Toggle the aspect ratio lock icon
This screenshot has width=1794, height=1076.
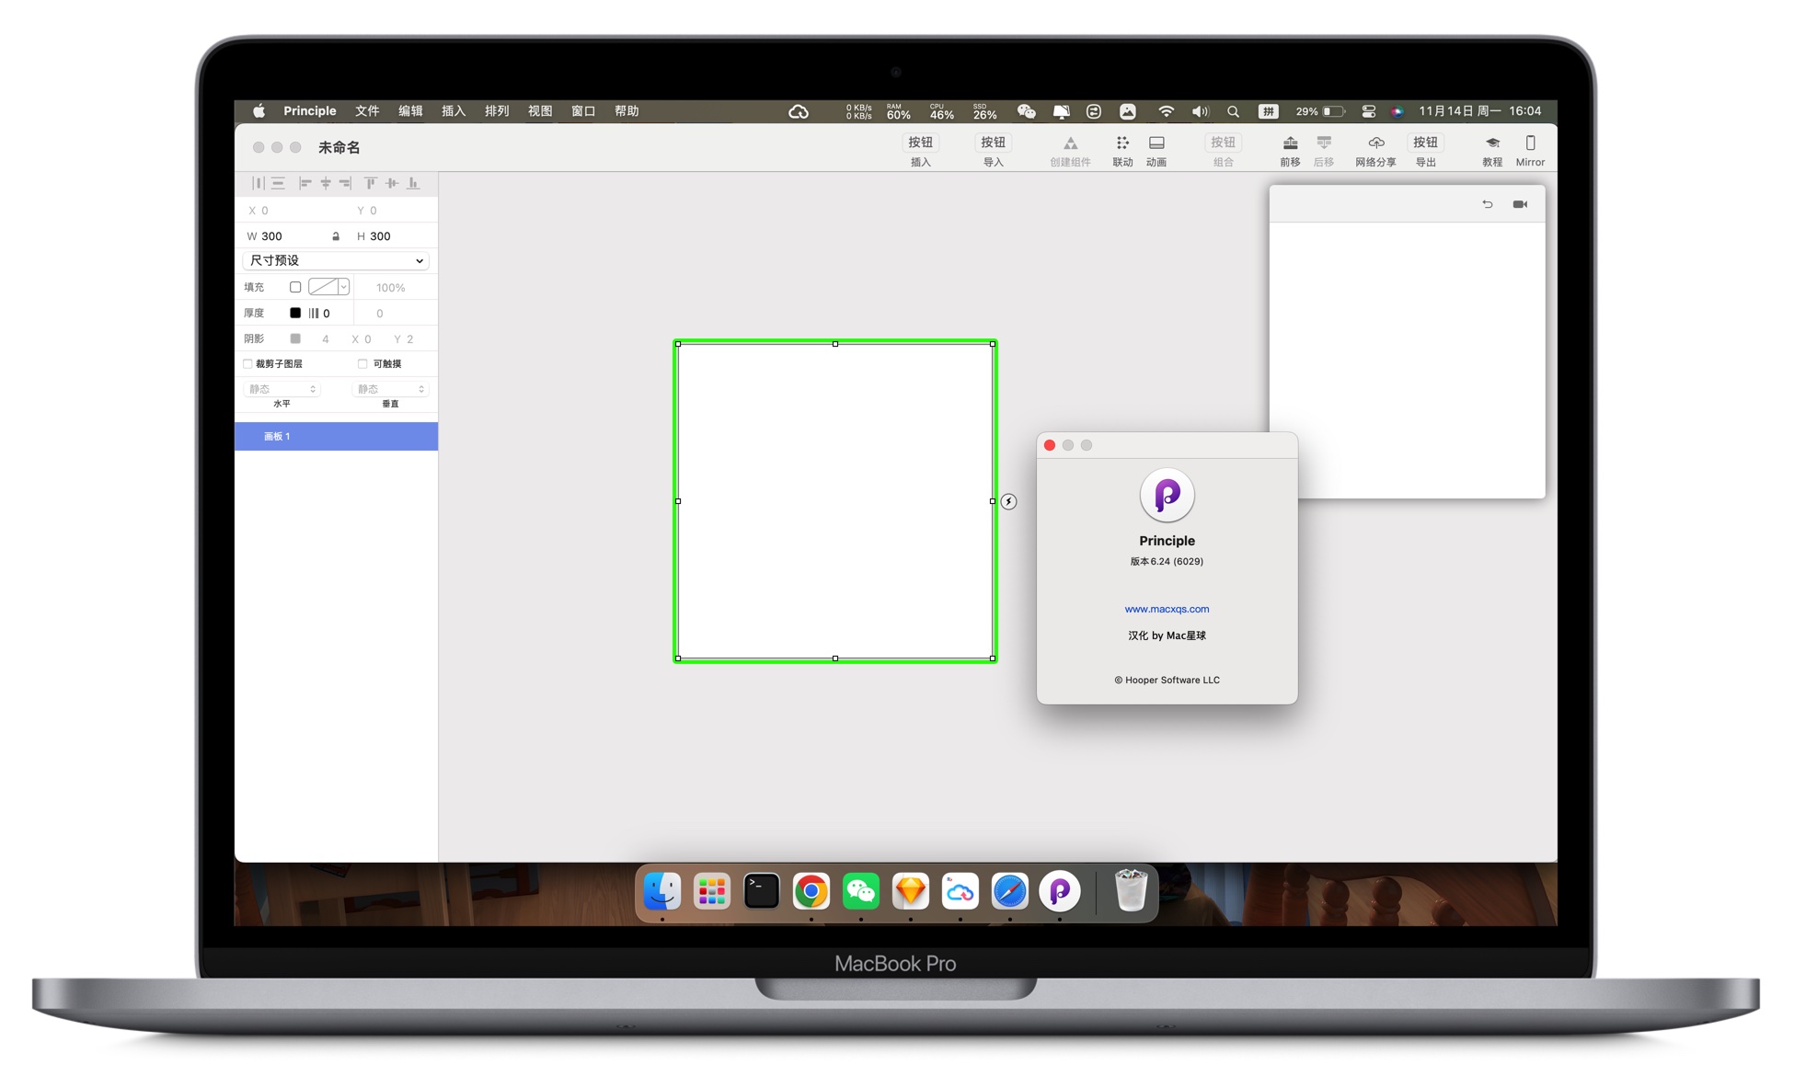point(336,236)
